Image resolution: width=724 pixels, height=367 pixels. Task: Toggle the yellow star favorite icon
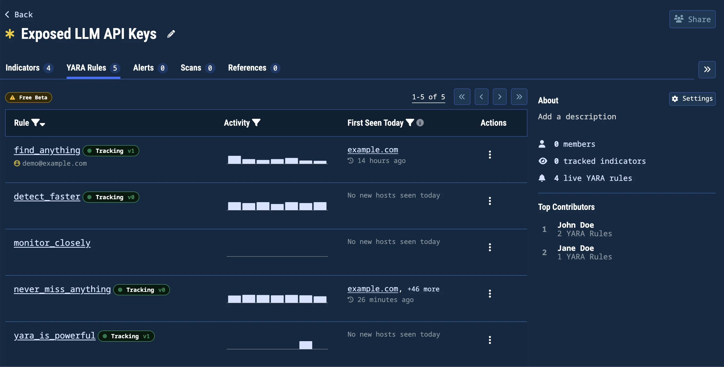tap(10, 34)
